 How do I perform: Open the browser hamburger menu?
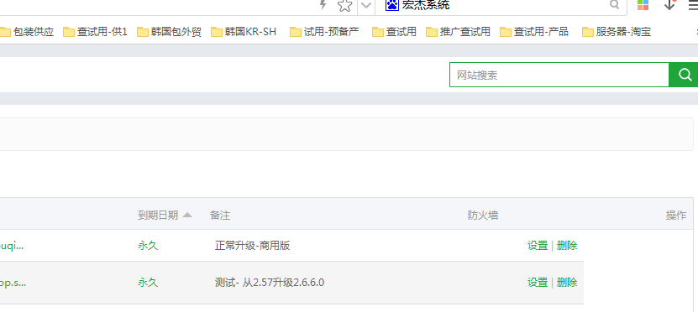(x=693, y=5)
